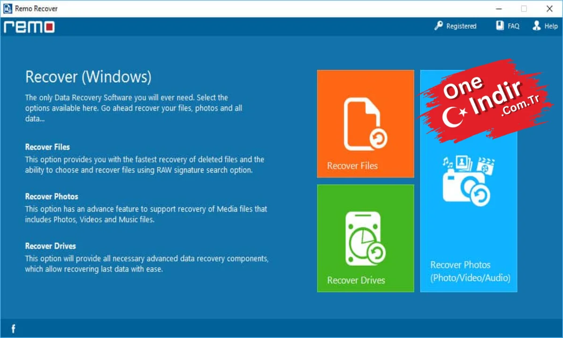
Task: Minimize the Remo Recover window
Action: 498,8
